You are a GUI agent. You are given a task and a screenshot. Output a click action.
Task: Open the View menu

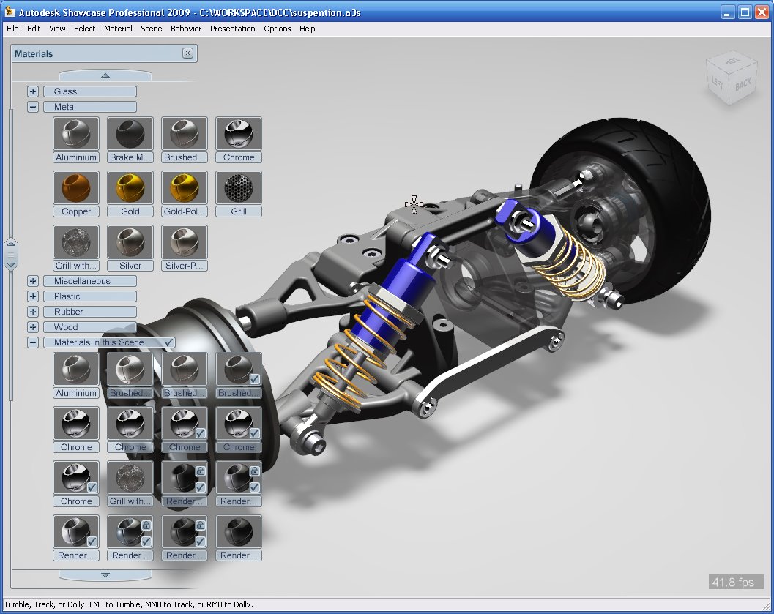click(57, 29)
